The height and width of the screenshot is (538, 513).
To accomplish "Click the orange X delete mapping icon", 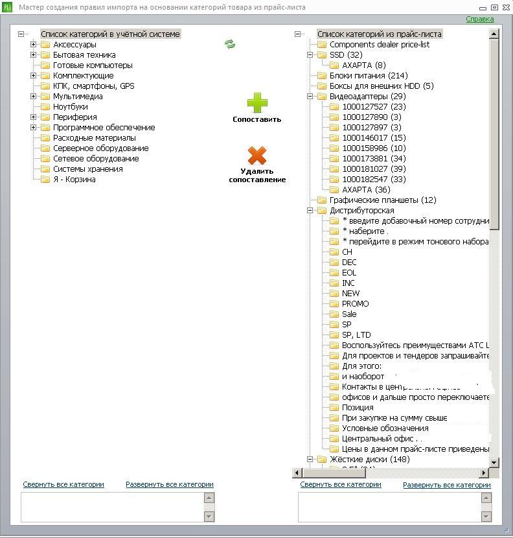I will [257, 156].
